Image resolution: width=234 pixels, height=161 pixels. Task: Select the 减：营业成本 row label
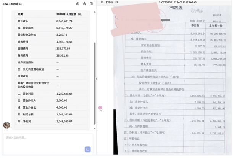coord(26,28)
